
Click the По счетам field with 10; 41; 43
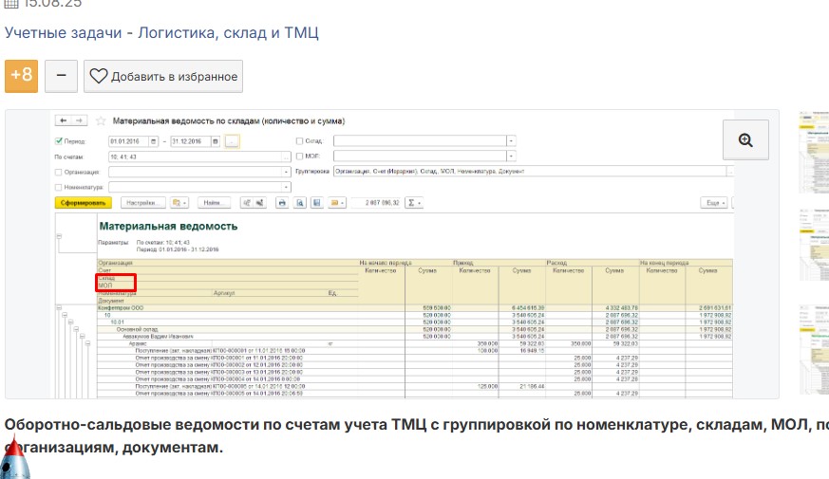coord(195,157)
